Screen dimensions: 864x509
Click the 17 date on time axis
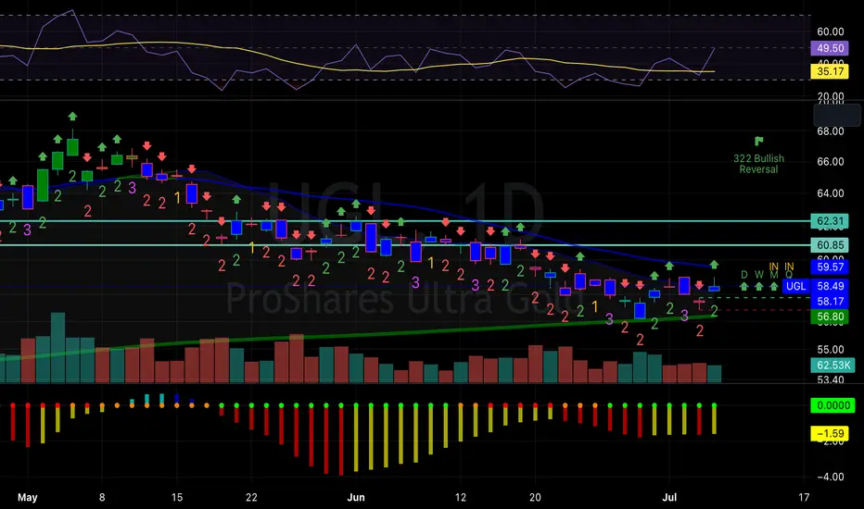pyautogui.click(x=804, y=498)
